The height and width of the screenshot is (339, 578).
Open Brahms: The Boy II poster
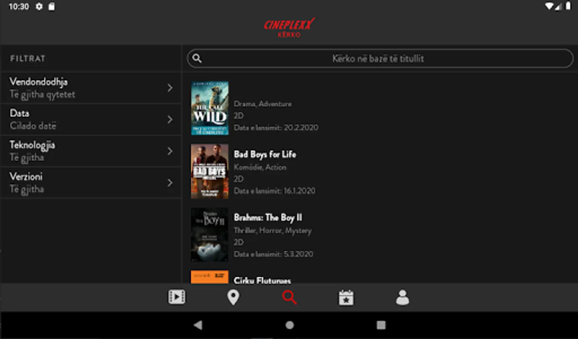[210, 234]
